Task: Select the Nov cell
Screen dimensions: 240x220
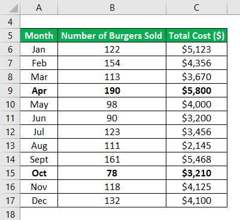Action: click(39, 187)
